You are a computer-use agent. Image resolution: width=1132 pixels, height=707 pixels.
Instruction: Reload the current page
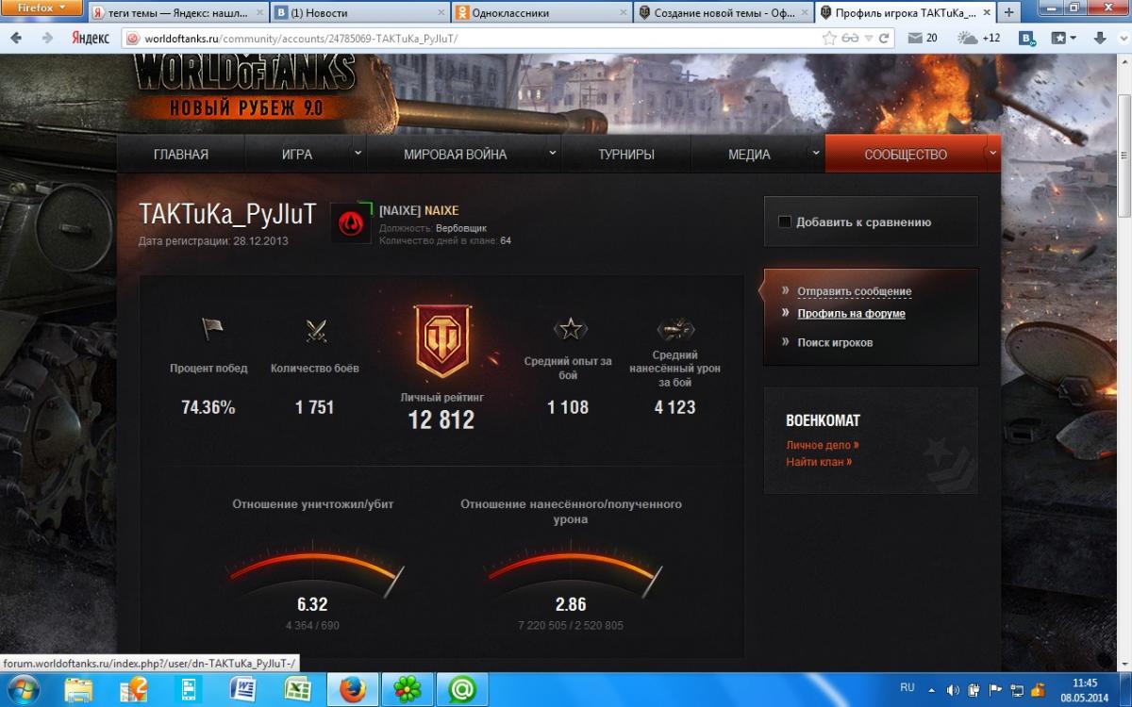pos(884,39)
